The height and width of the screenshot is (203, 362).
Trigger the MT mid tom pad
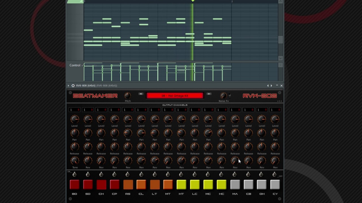(x=168, y=185)
